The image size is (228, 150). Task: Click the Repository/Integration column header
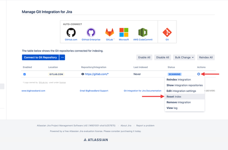click(x=94, y=67)
